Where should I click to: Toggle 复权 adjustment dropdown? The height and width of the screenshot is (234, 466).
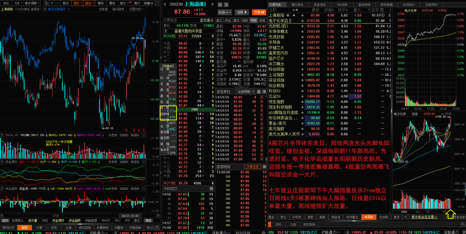(77, 3)
